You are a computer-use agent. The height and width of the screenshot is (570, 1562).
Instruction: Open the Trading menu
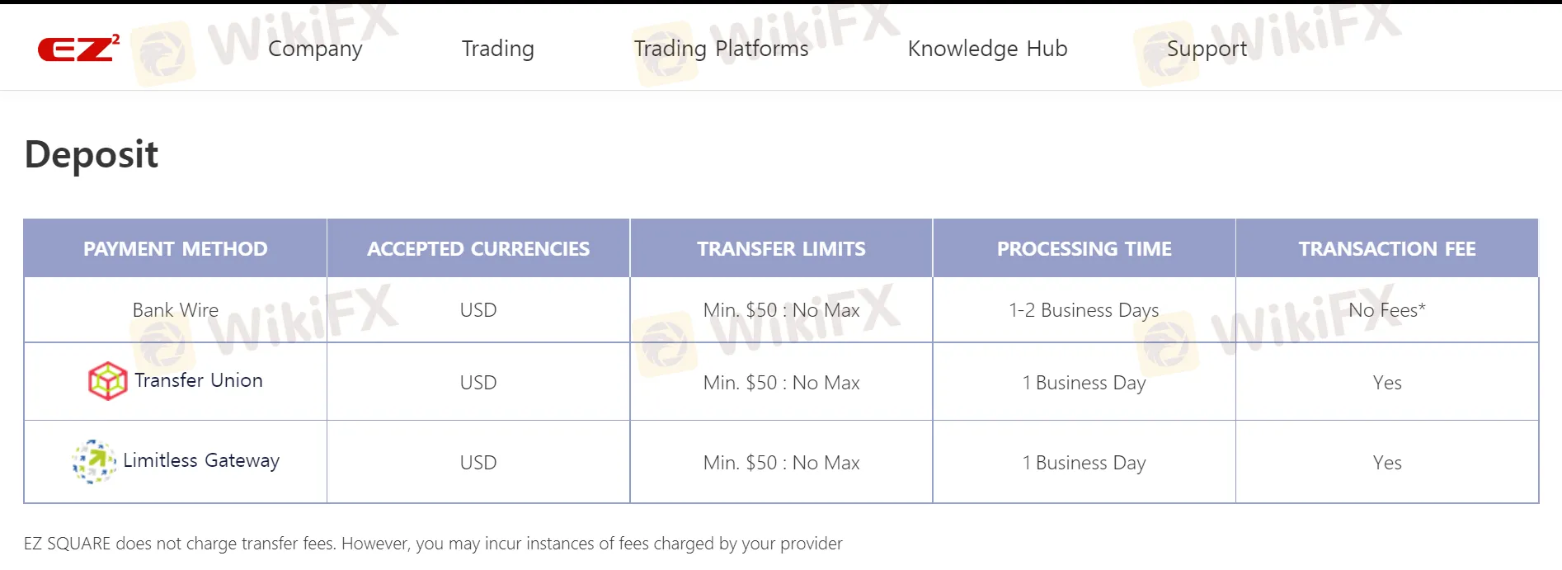tap(497, 49)
